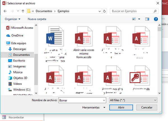Open the All files type dropdown
Screen dimensions: 168x121
(132, 100)
